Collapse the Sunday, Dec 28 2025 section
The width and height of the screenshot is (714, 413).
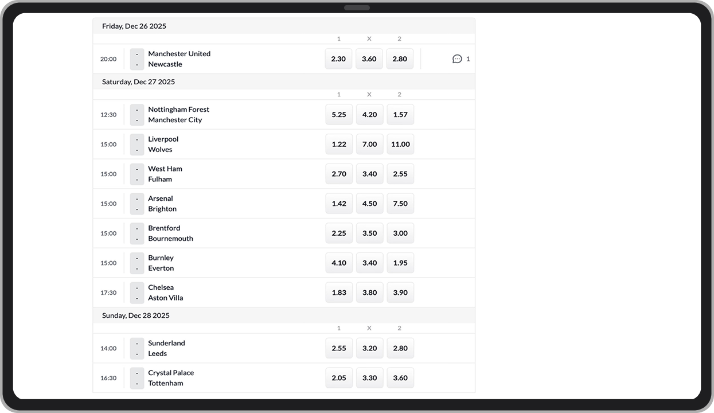135,315
